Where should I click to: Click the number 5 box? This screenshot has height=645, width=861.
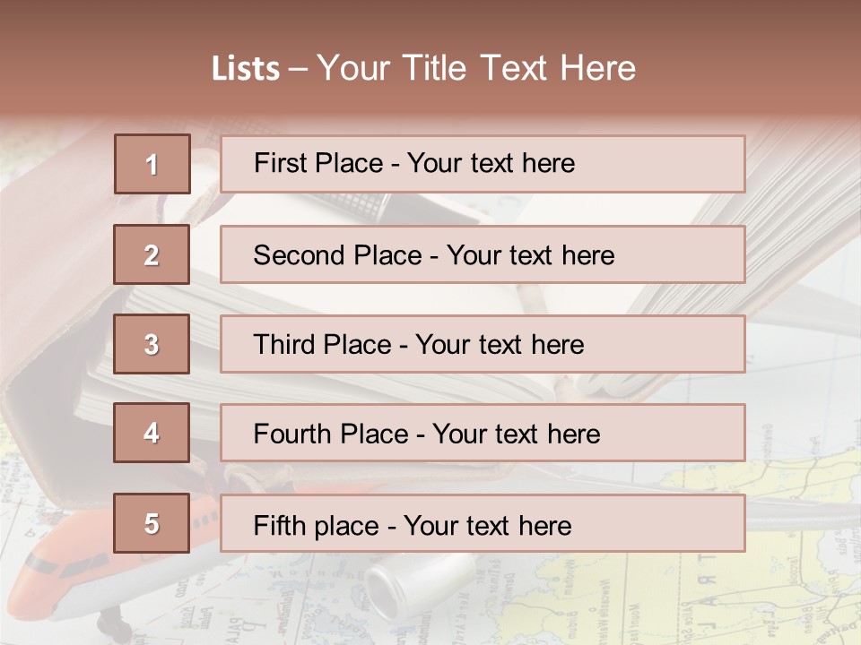pos(152,523)
